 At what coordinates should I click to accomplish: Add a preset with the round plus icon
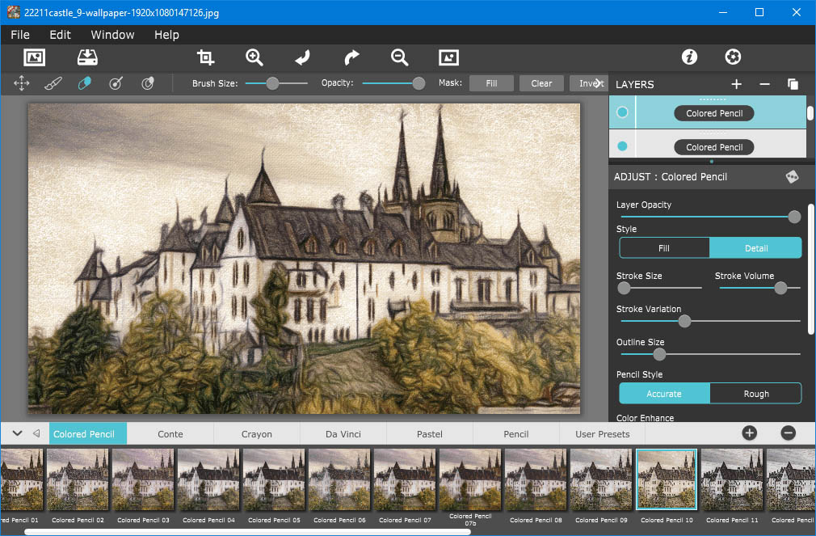tap(750, 433)
